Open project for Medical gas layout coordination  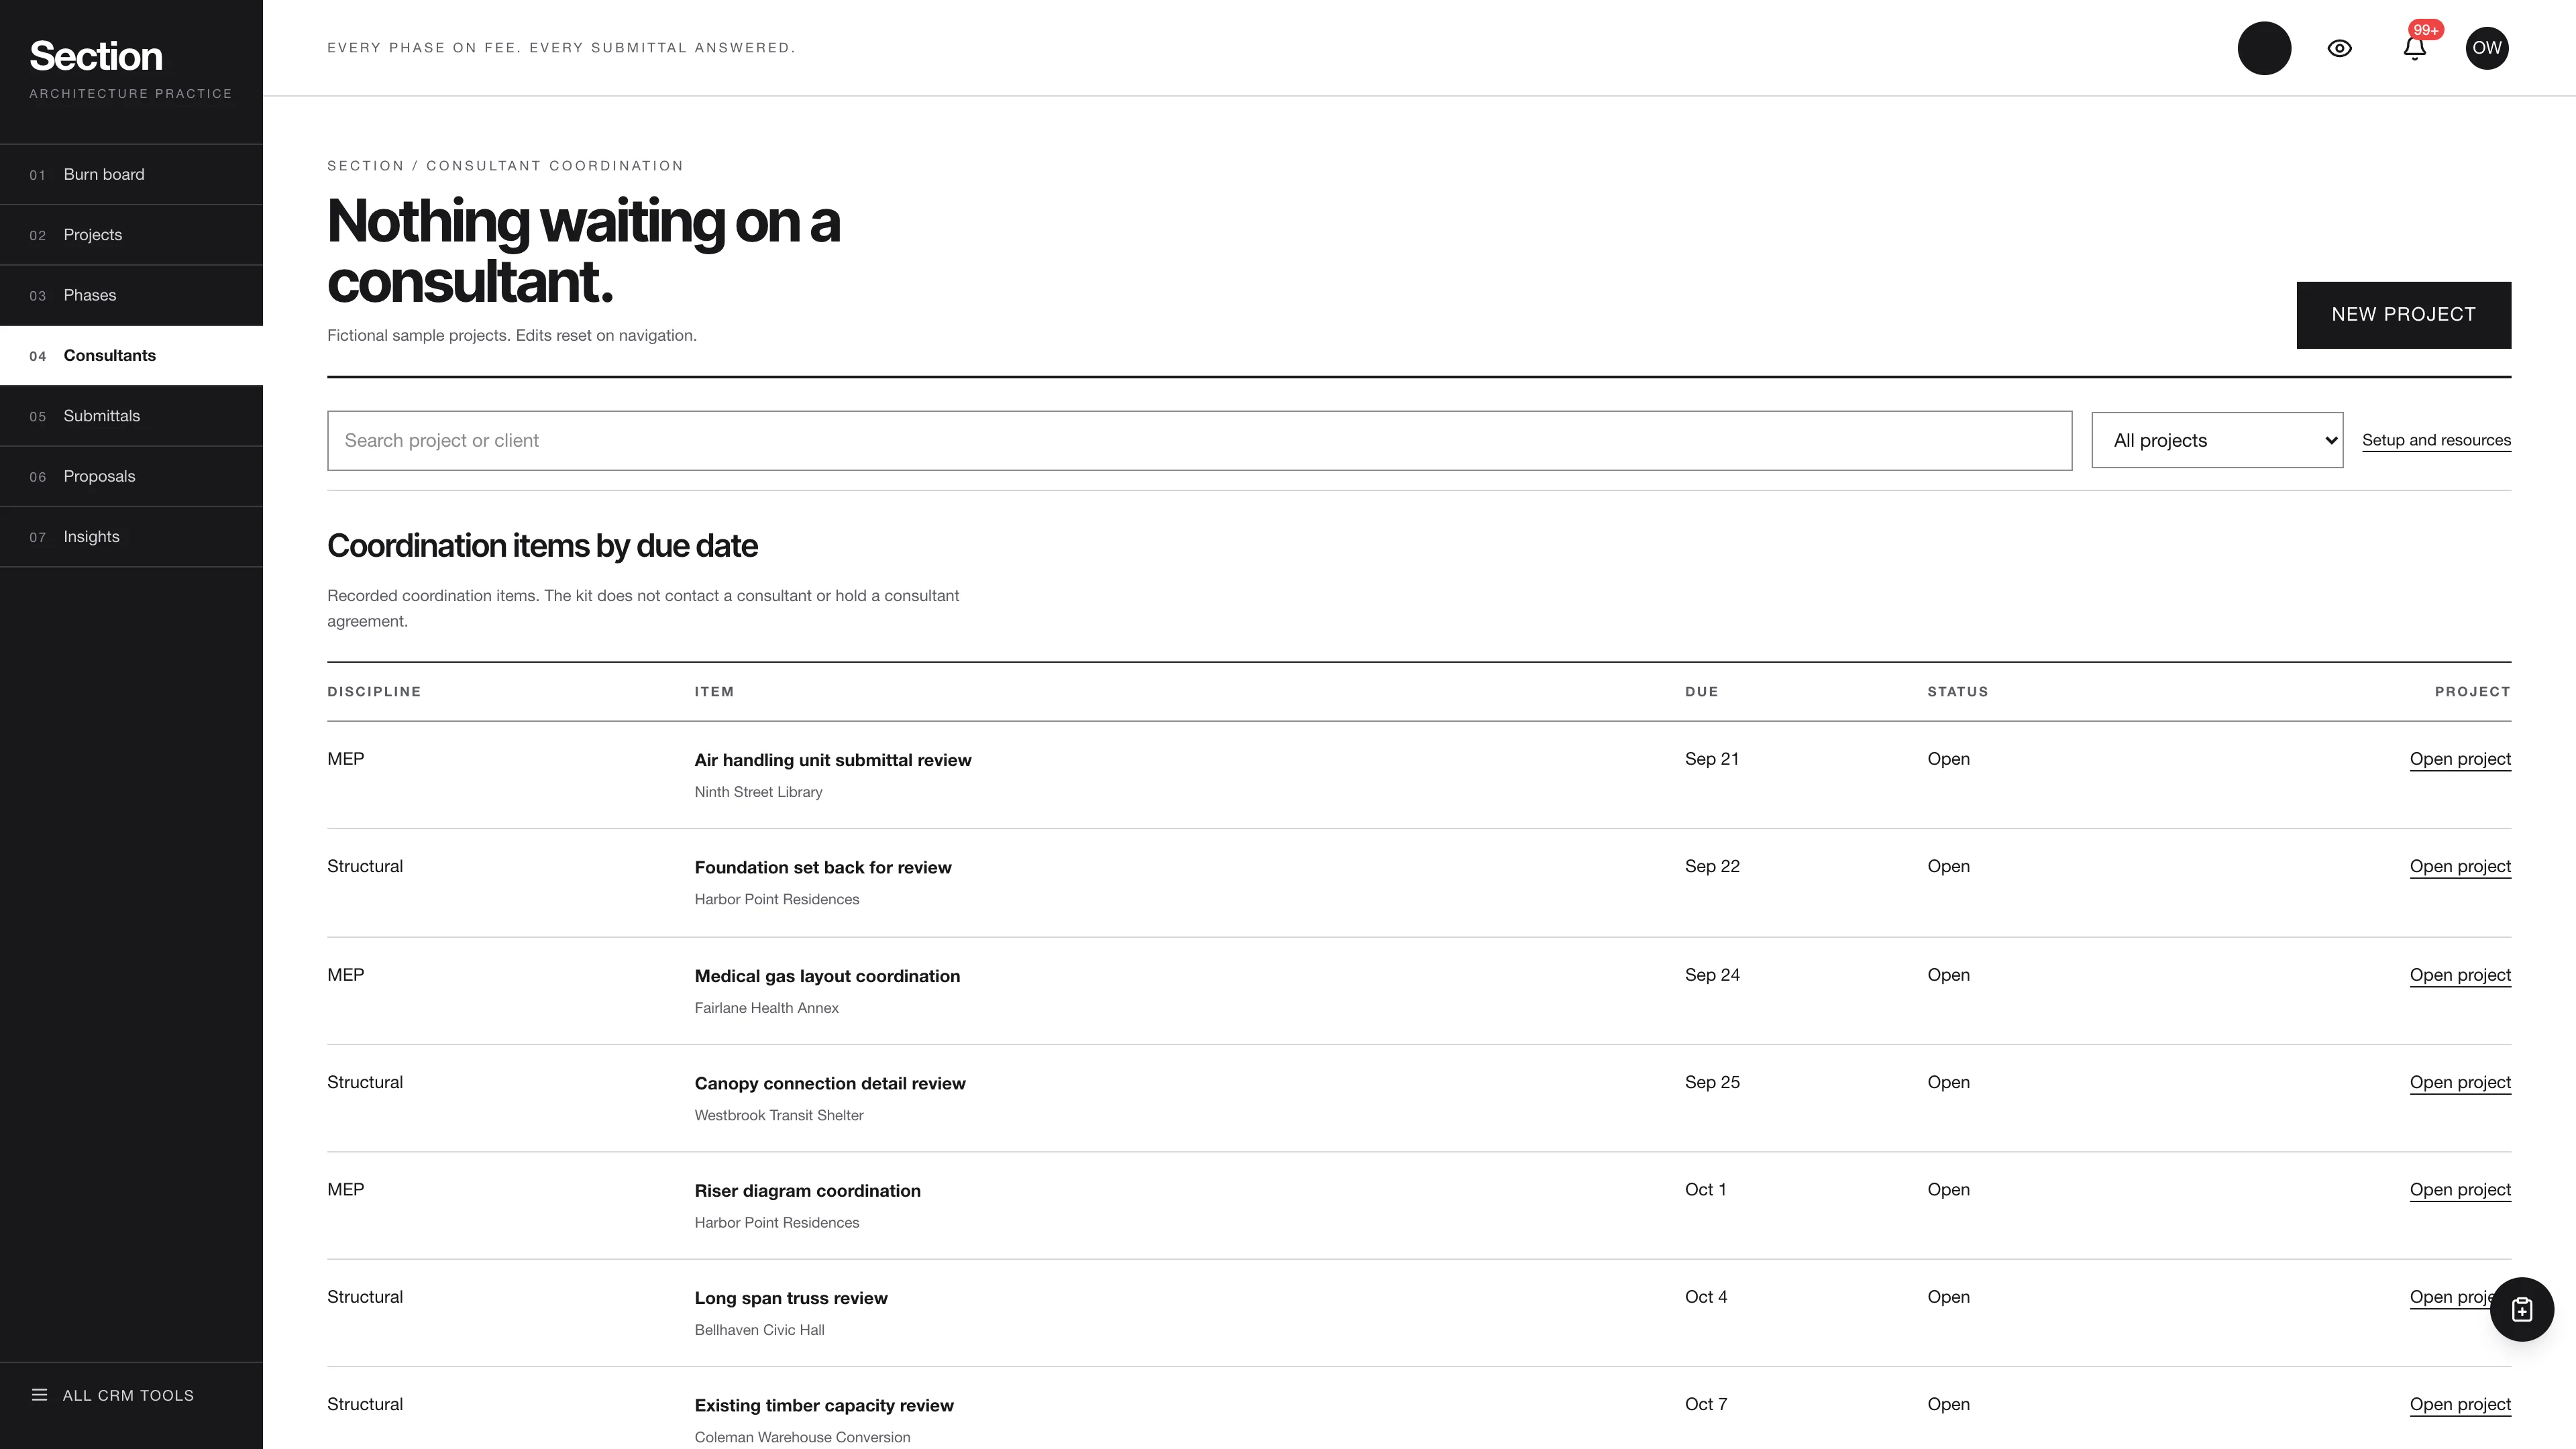(2460, 975)
